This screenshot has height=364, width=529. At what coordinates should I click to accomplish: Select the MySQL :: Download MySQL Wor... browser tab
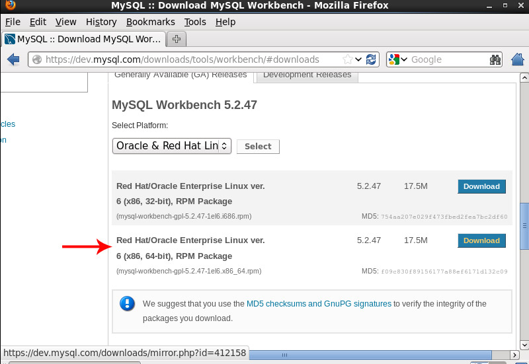coord(84,39)
